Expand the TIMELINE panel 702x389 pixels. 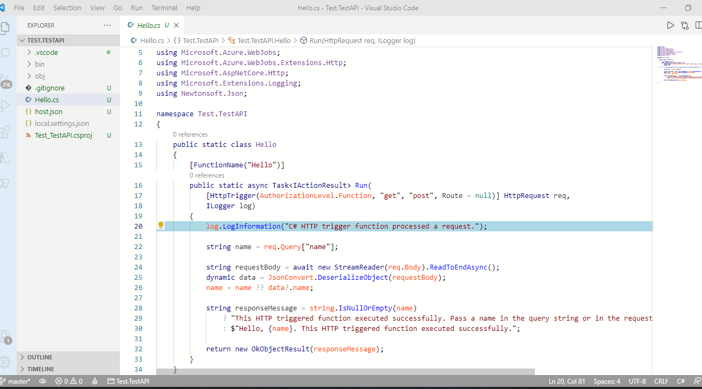(68, 369)
